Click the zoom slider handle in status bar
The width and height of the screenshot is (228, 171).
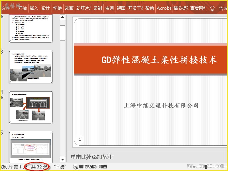pyautogui.click(x=206, y=167)
